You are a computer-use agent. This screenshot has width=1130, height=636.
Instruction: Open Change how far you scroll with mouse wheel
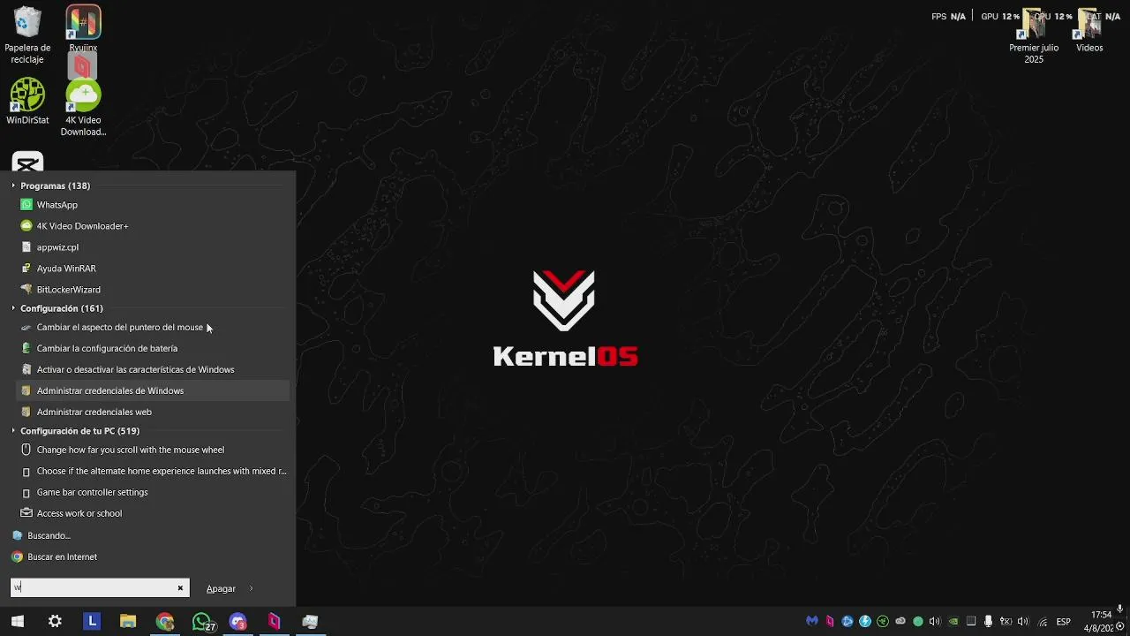(152, 450)
